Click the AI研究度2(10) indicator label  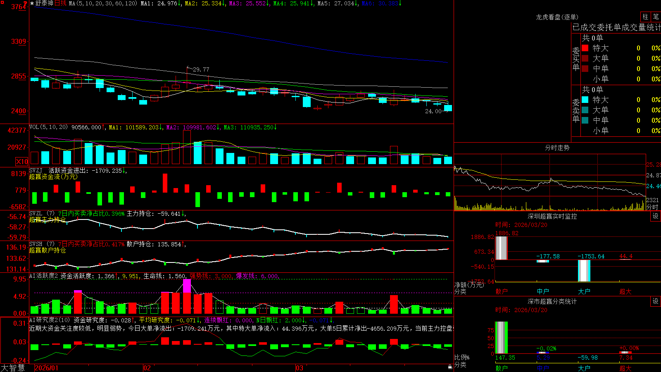tap(50, 320)
